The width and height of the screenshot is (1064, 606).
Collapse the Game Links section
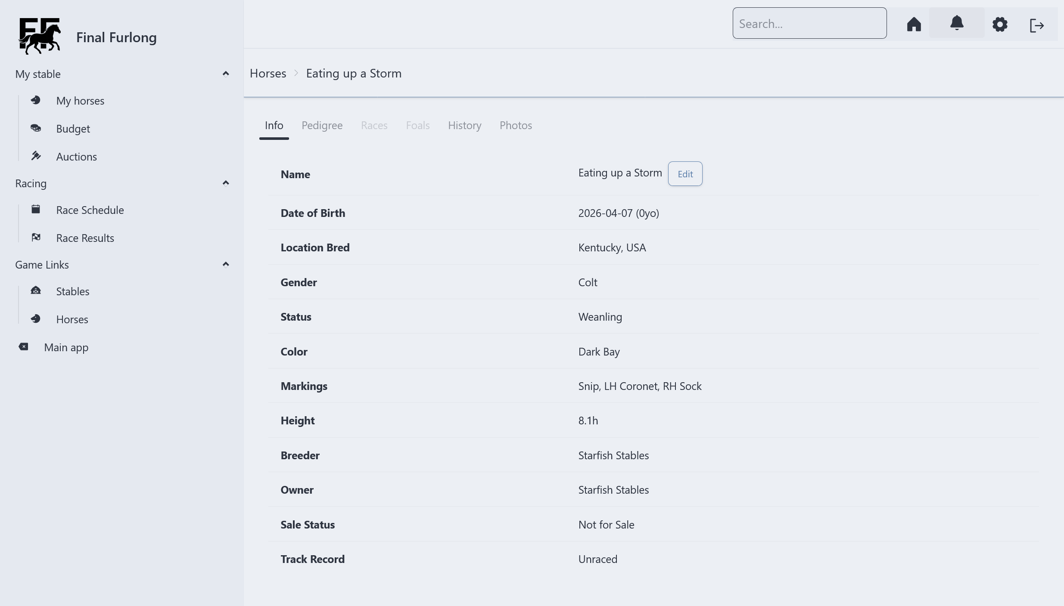(x=225, y=265)
